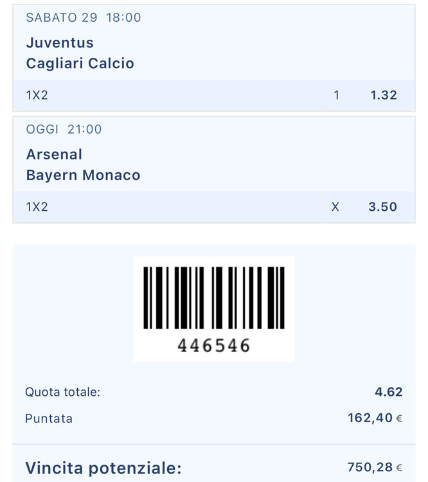Click the barcode image
This screenshot has width=428, height=482.
coord(213,298)
